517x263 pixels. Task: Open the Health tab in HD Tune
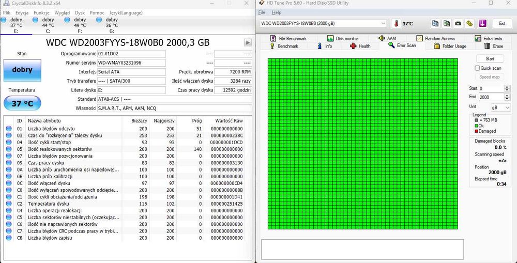tap(360, 46)
